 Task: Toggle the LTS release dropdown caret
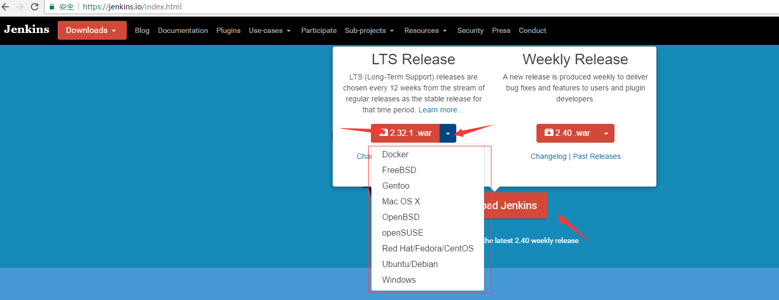(x=448, y=133)
